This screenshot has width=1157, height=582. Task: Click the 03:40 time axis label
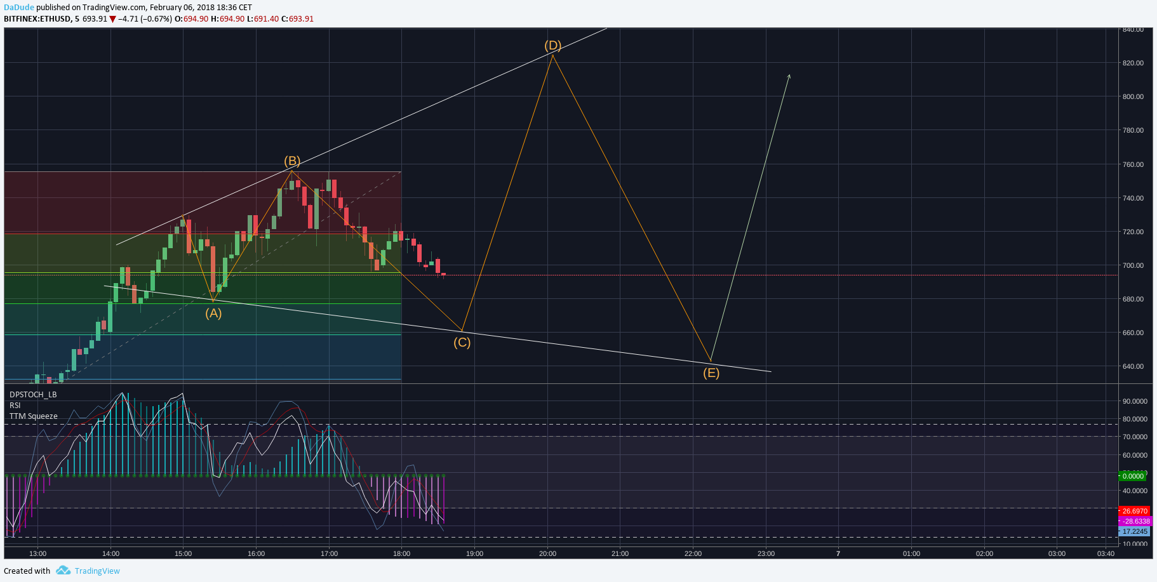(x=1106, y=554)
